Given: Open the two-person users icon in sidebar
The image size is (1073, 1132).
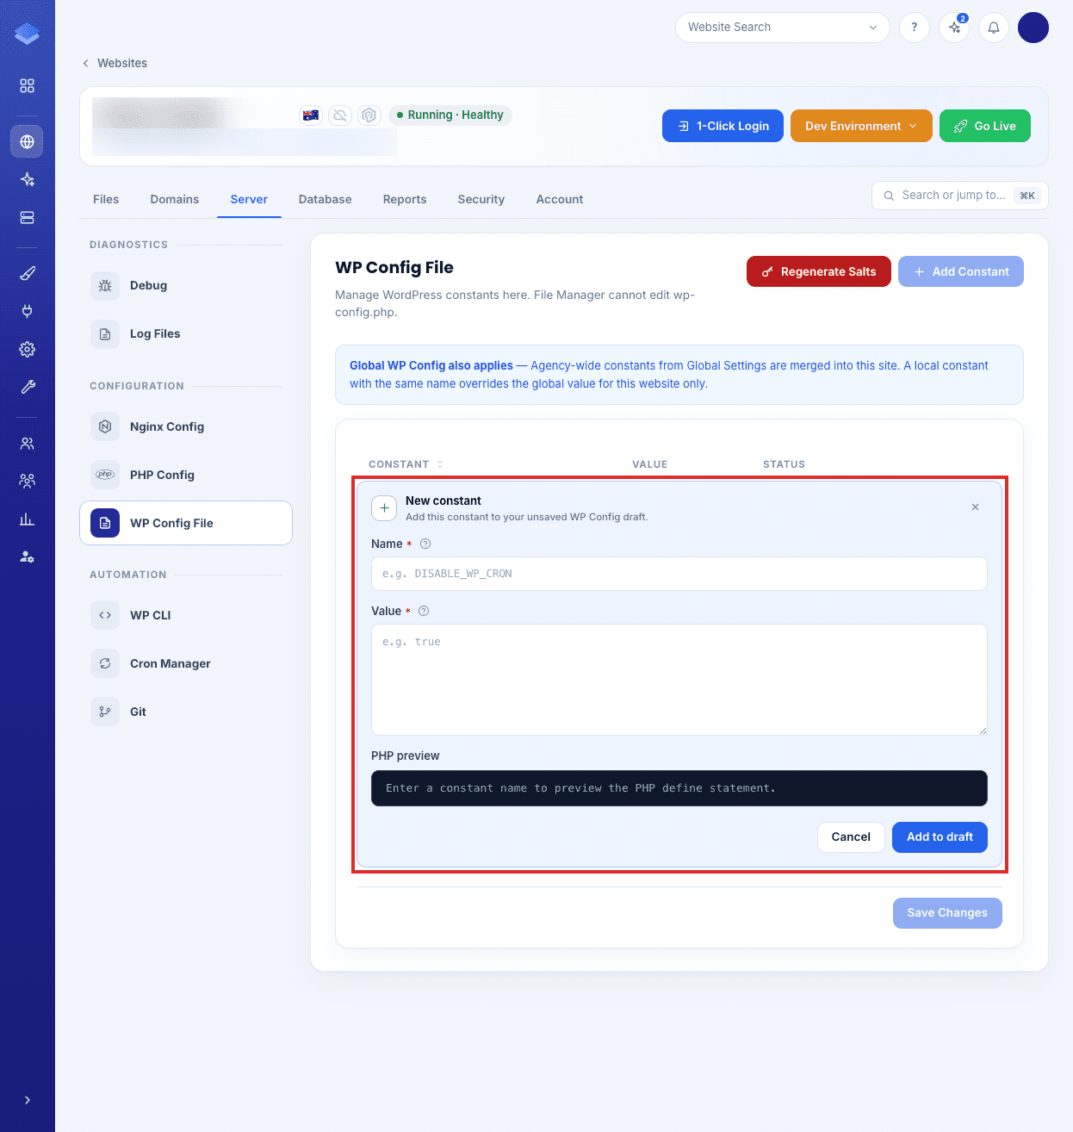Looking at the screenshot, I should [27, 443].
